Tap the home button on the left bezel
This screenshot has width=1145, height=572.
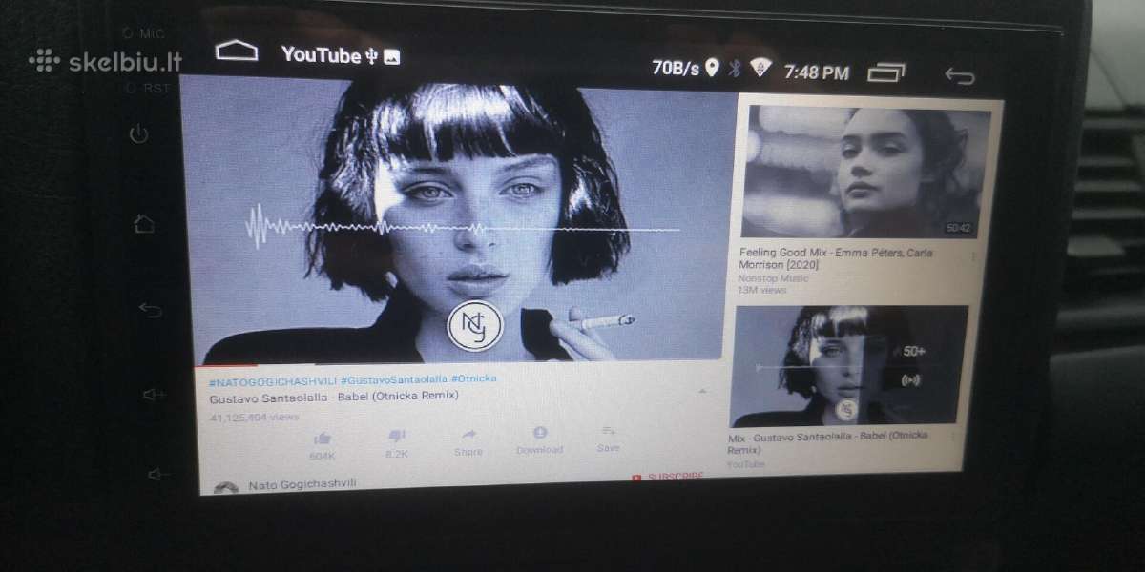[x=143, y=224]
